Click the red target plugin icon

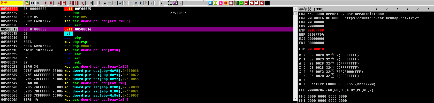tap(231, 3)
